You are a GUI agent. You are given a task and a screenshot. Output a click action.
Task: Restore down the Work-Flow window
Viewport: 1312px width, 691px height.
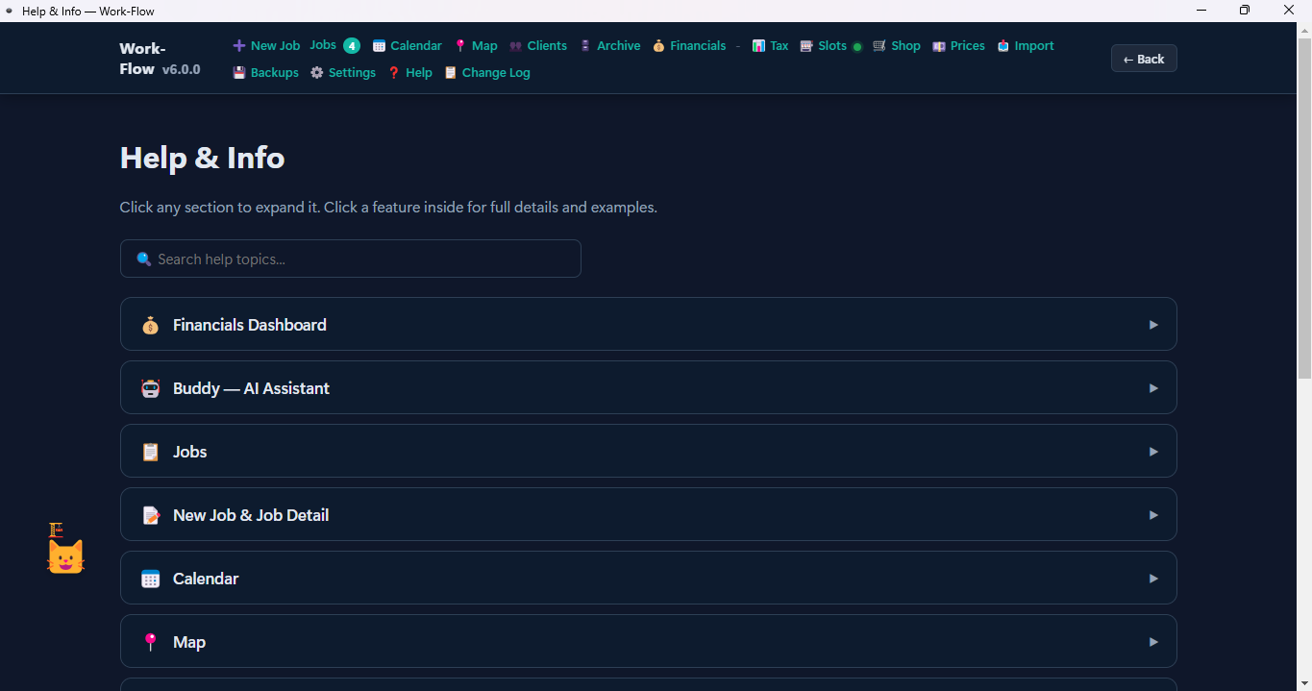1245,11
